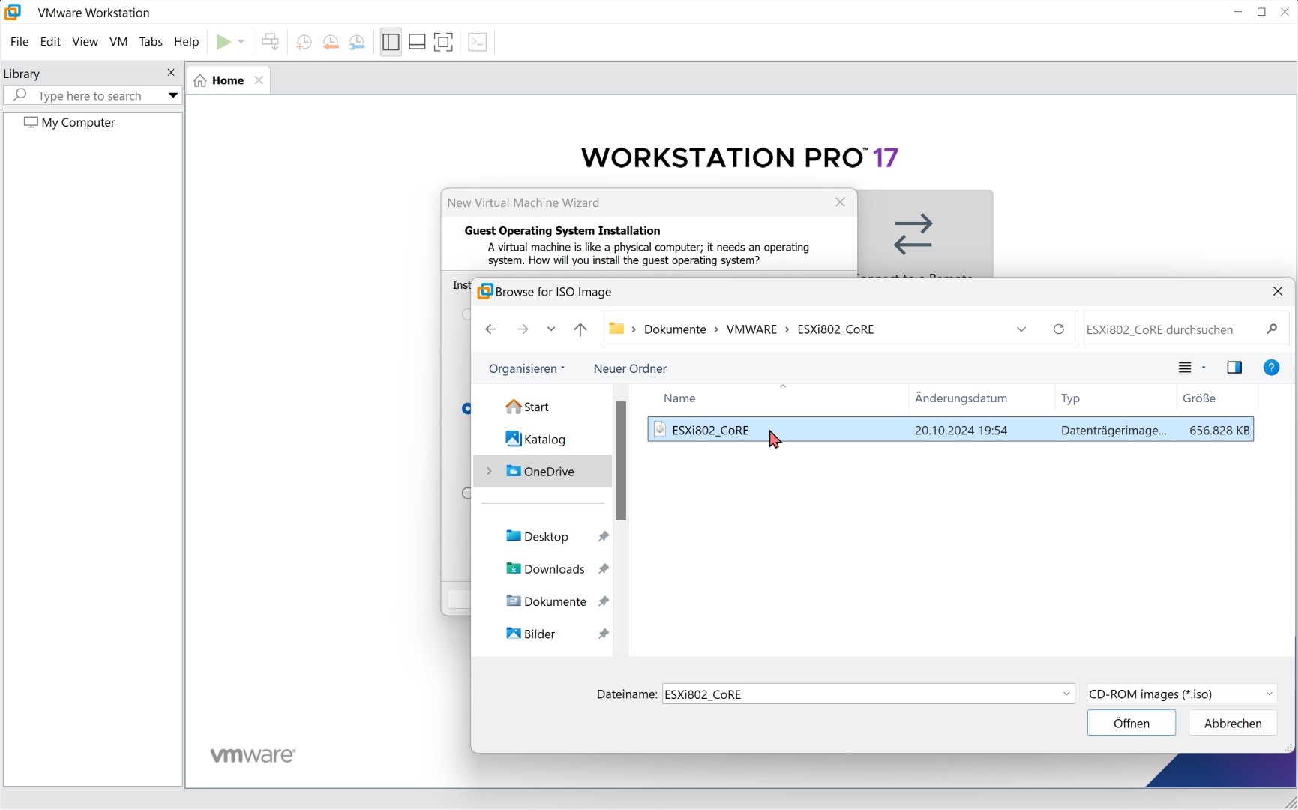
Task: Click Dokumente in the breadcrumb path
Action: coord(675,329)
